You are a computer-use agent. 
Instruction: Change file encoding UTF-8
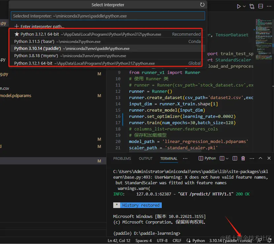[x=162, y=241]
